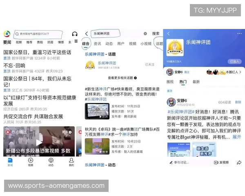Switch to the 视频 news channel tab
This screenshot has width=245, height=196.
19,42
